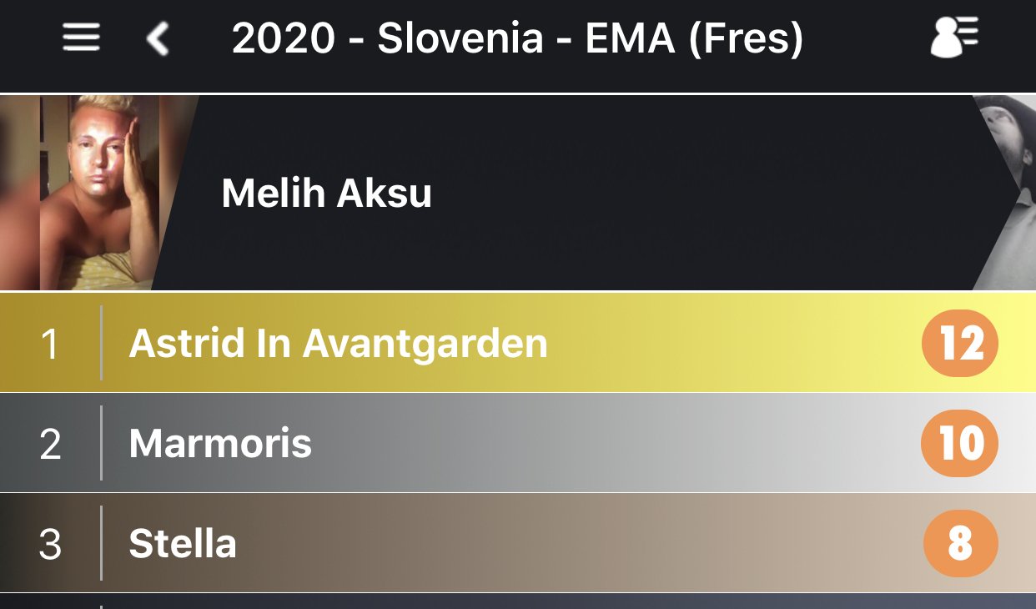
Task: Open the hamburger menu
Action: [x=81, y=38]
